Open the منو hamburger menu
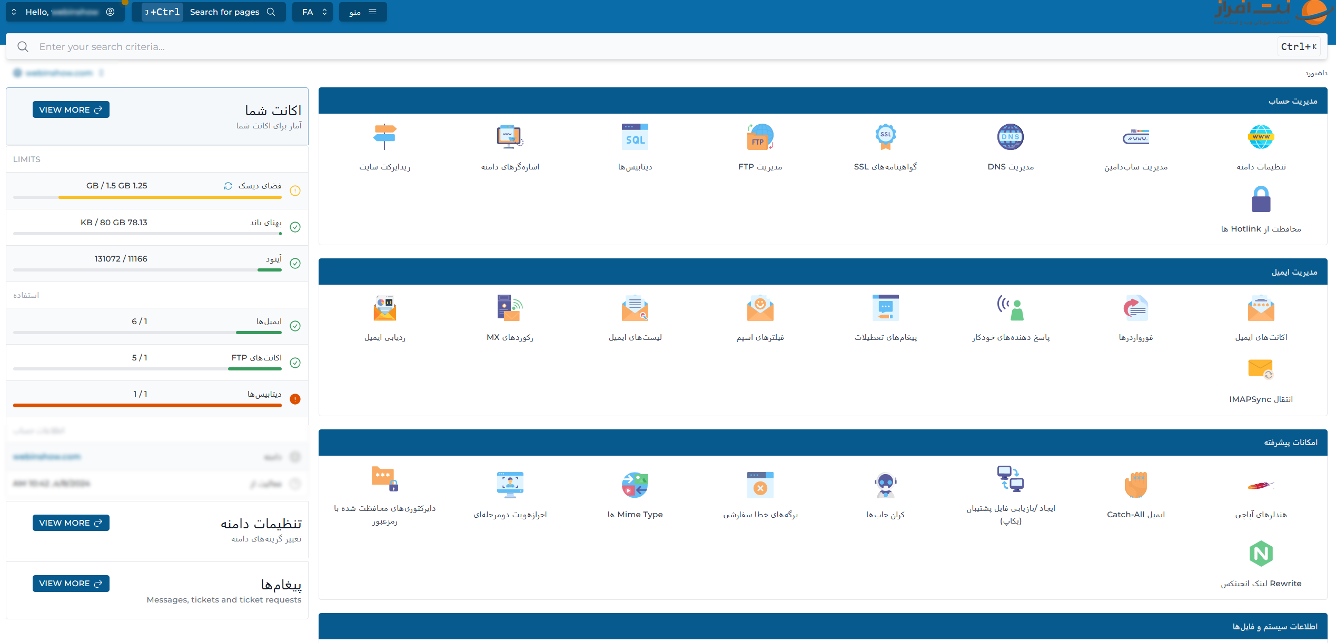This screenshot has height=643, width=1336. point(363,12)
